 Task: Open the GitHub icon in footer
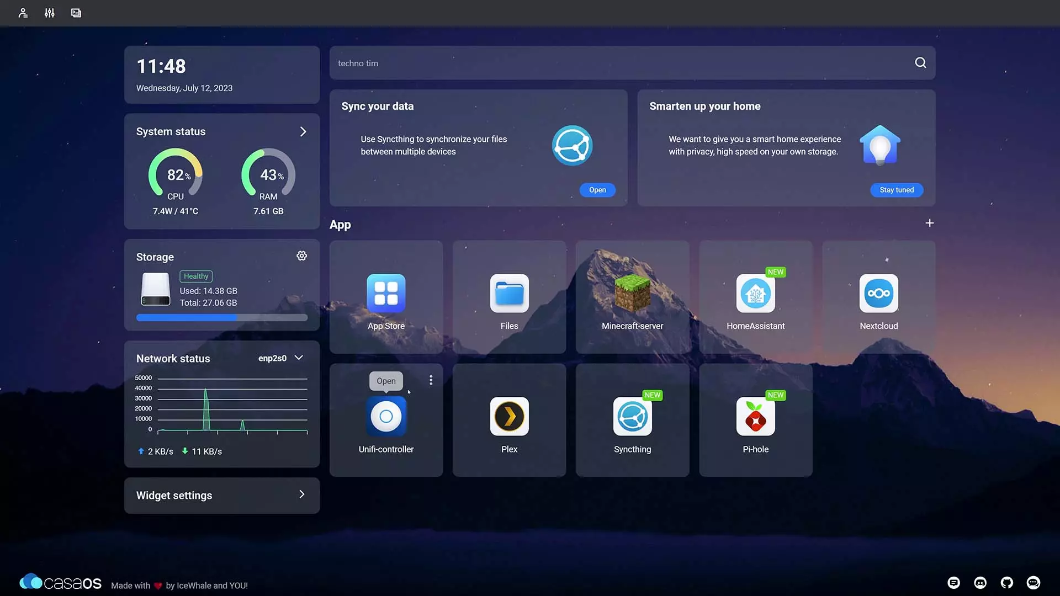pyautogui.click(x=1006, y=583)
